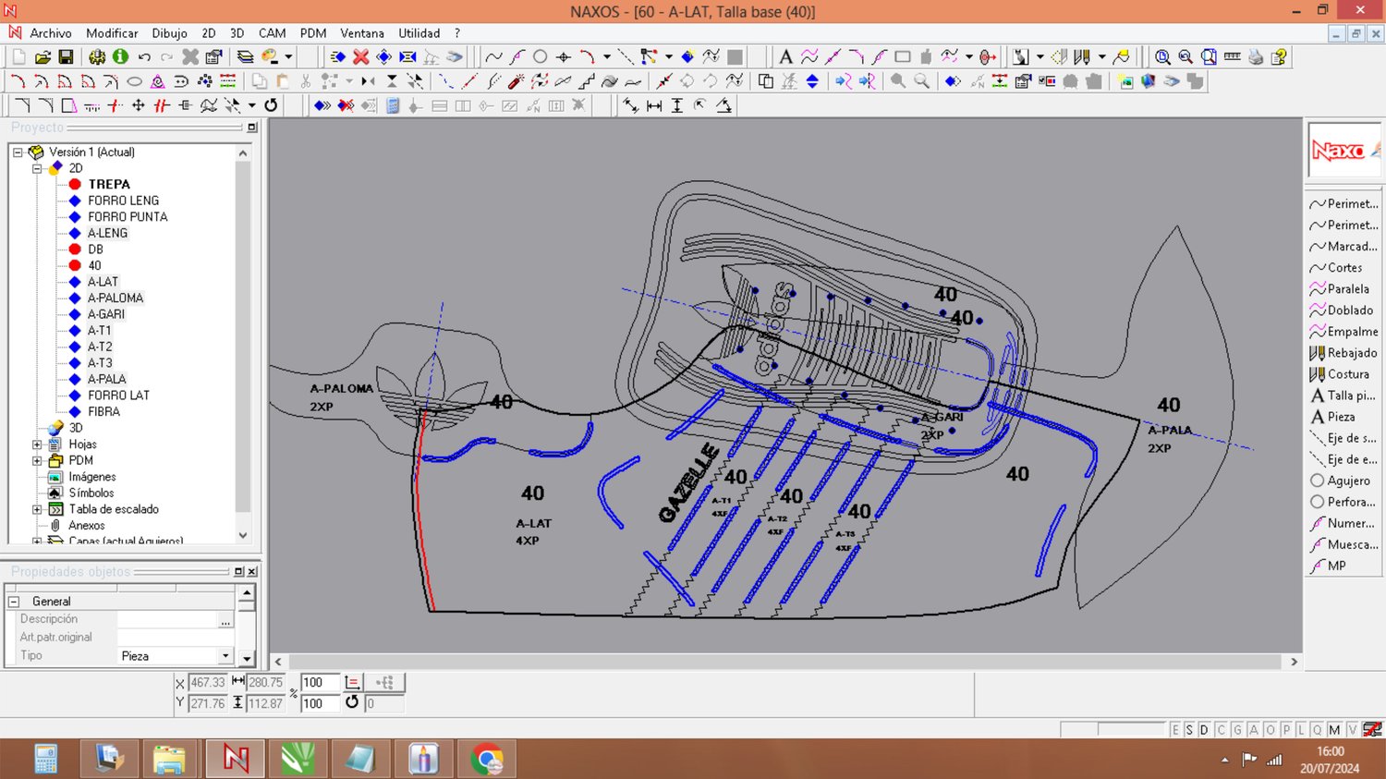This screenshot has width=1386, height=779.
Task: Click the blue up-down arrows icon
Action: [812, 81]
